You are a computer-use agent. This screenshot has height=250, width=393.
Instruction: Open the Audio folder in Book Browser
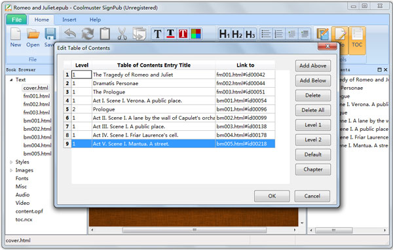point(22,195)
